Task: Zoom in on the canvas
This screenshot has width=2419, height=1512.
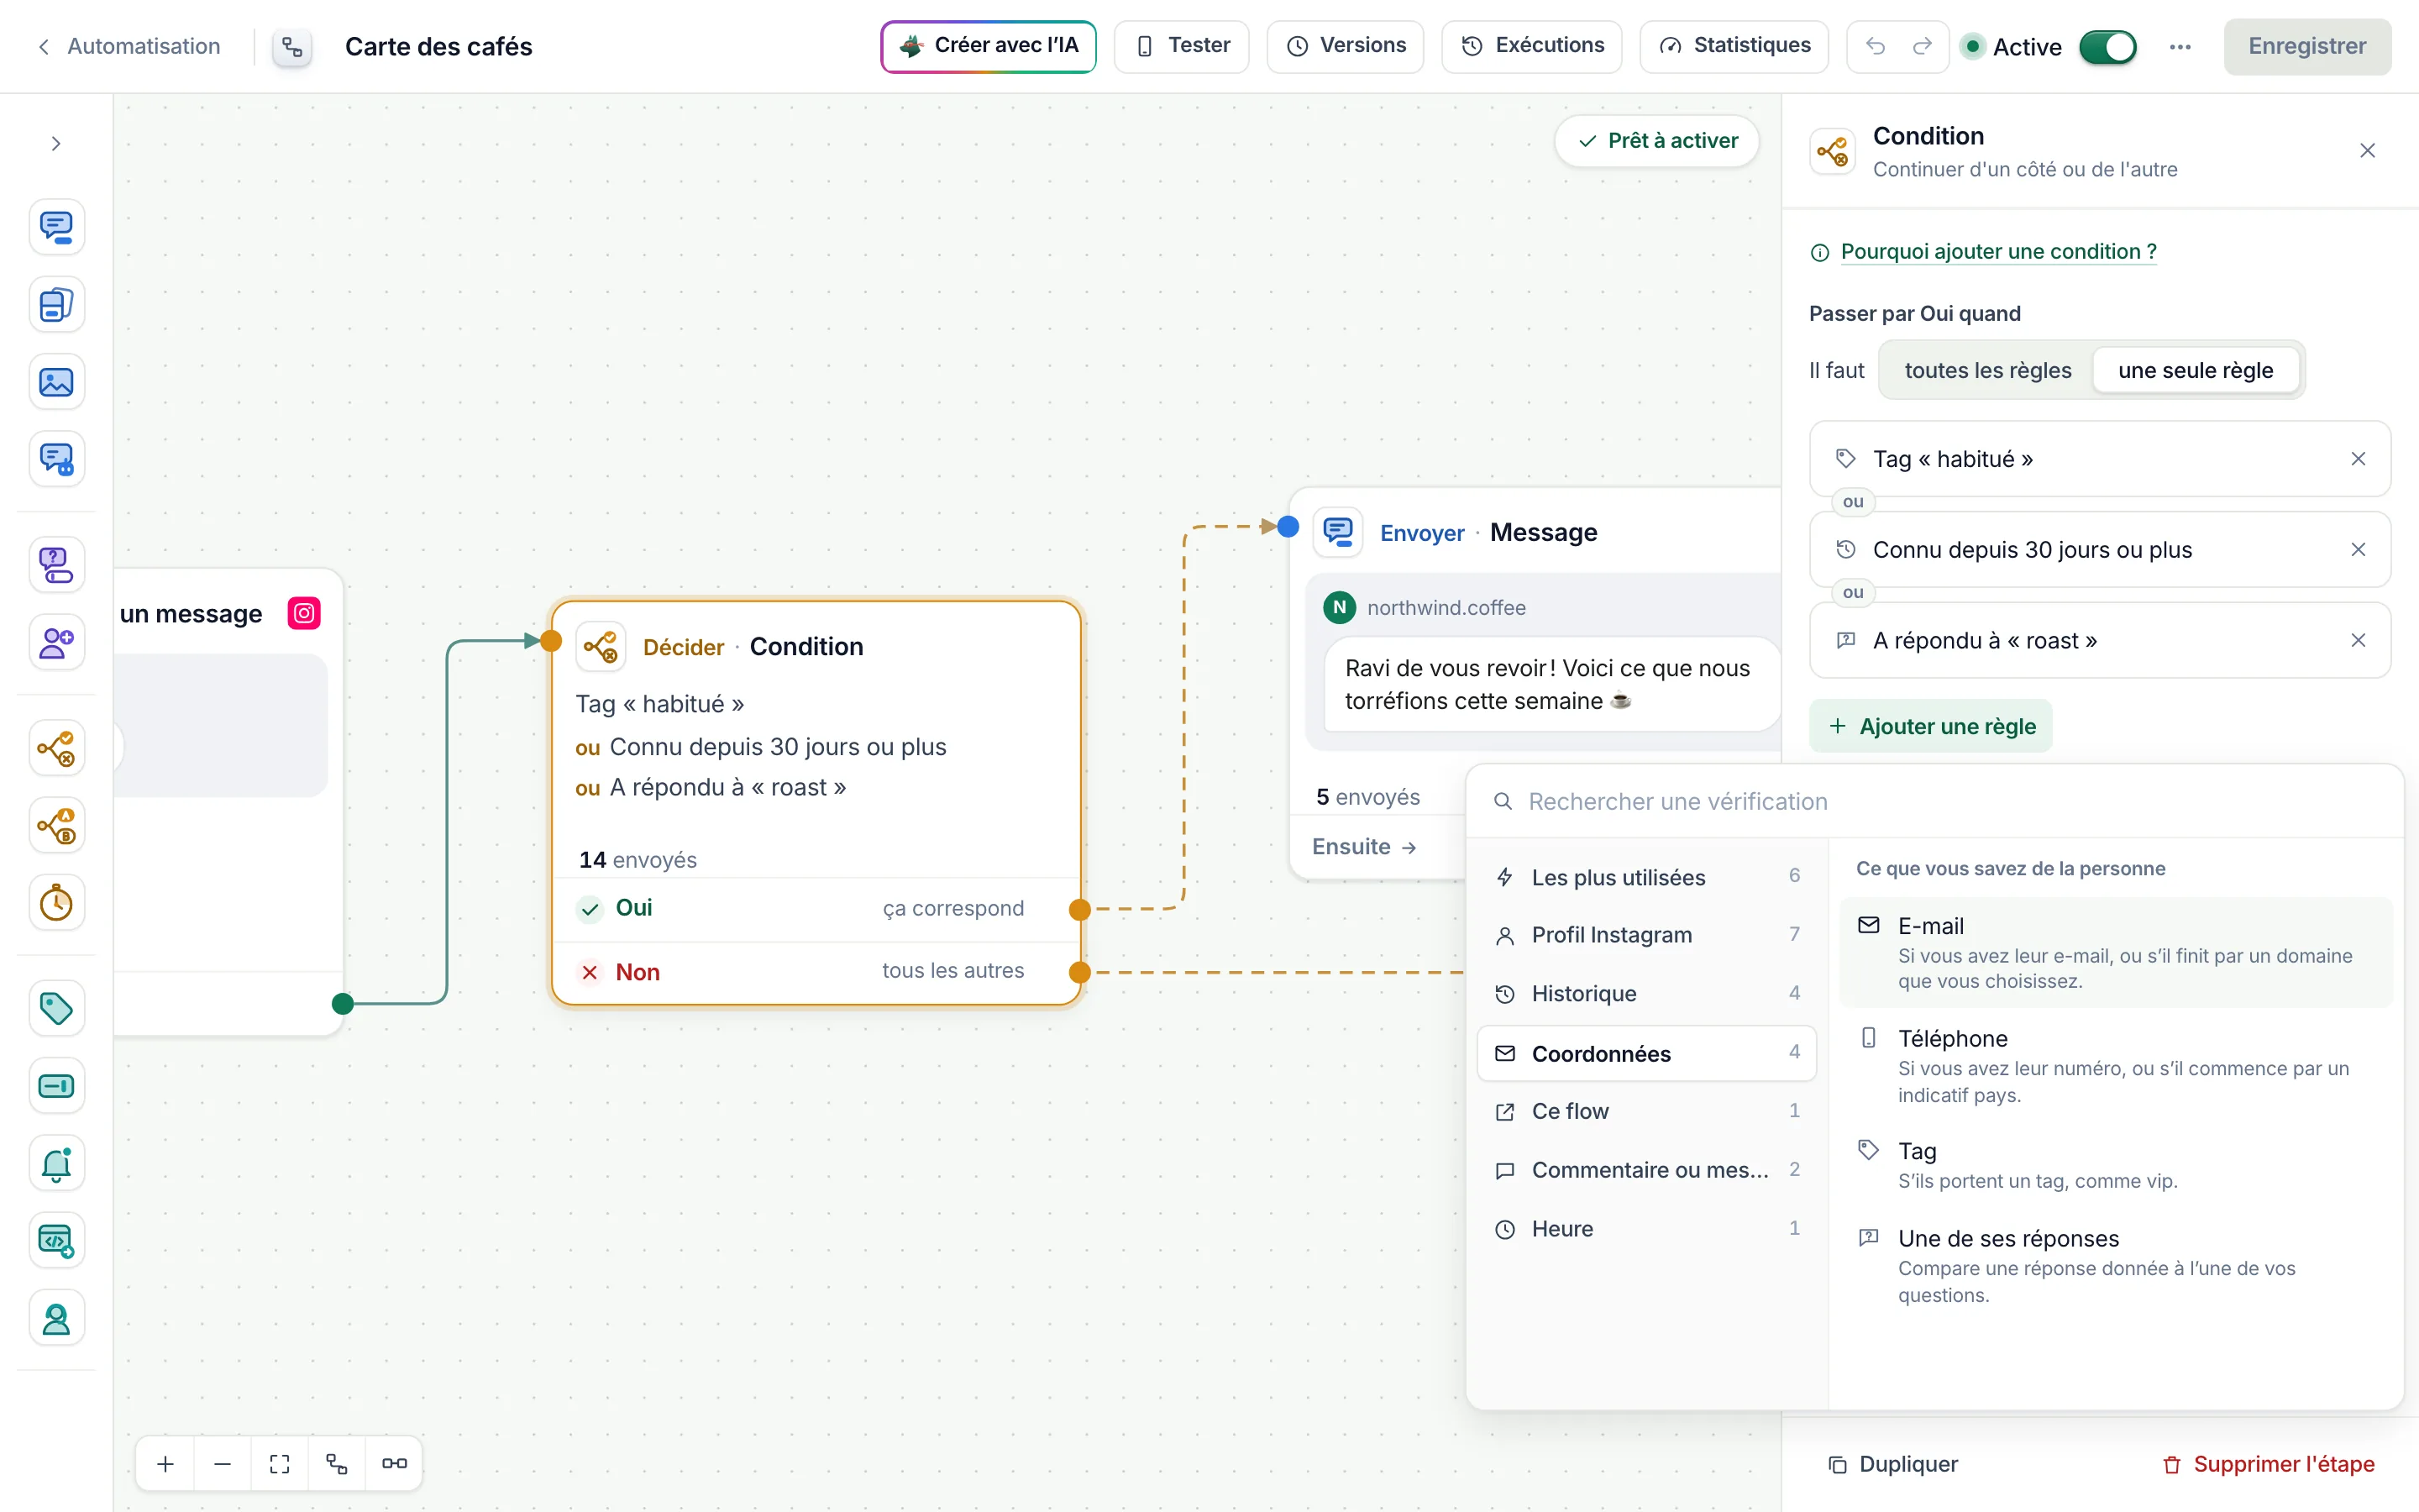Action: tap(166, 1464)
